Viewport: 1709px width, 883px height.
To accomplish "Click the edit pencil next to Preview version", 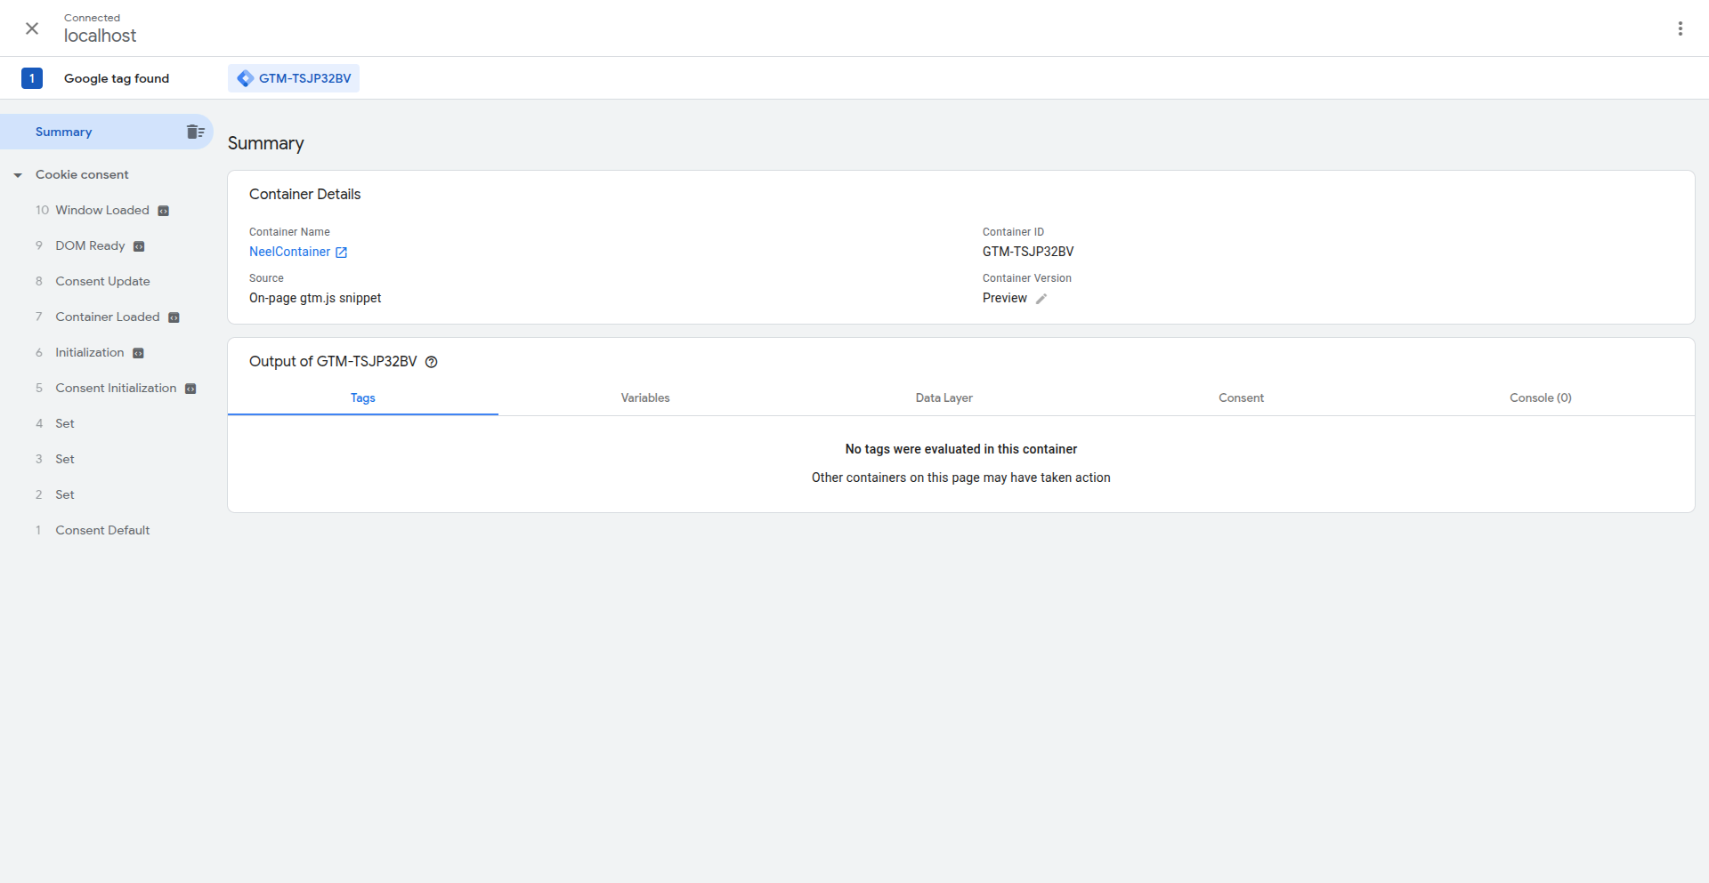I will pyautogui.click(x=1041, y=299).
